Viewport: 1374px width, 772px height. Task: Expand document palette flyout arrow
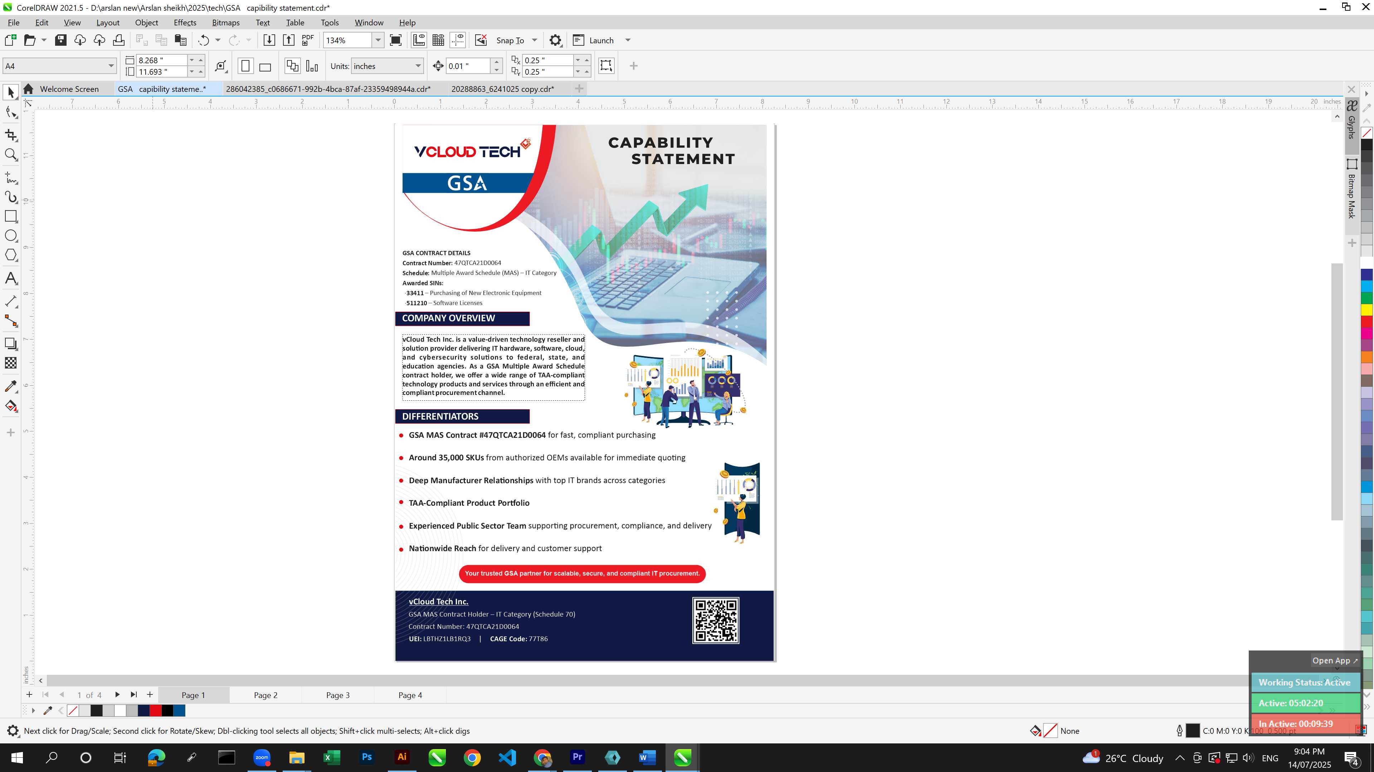pyautogui.click(x=33, y=710)
